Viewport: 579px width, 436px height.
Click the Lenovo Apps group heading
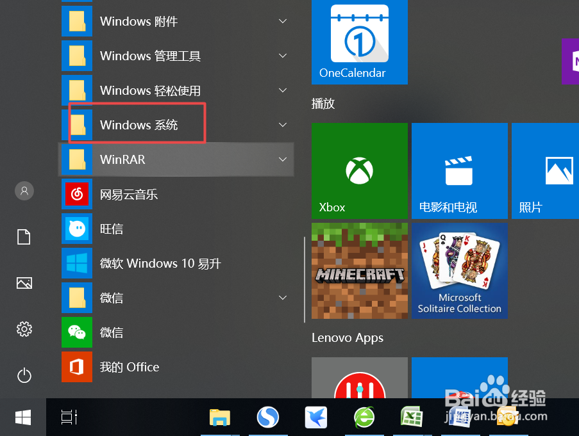coord(348,338)
